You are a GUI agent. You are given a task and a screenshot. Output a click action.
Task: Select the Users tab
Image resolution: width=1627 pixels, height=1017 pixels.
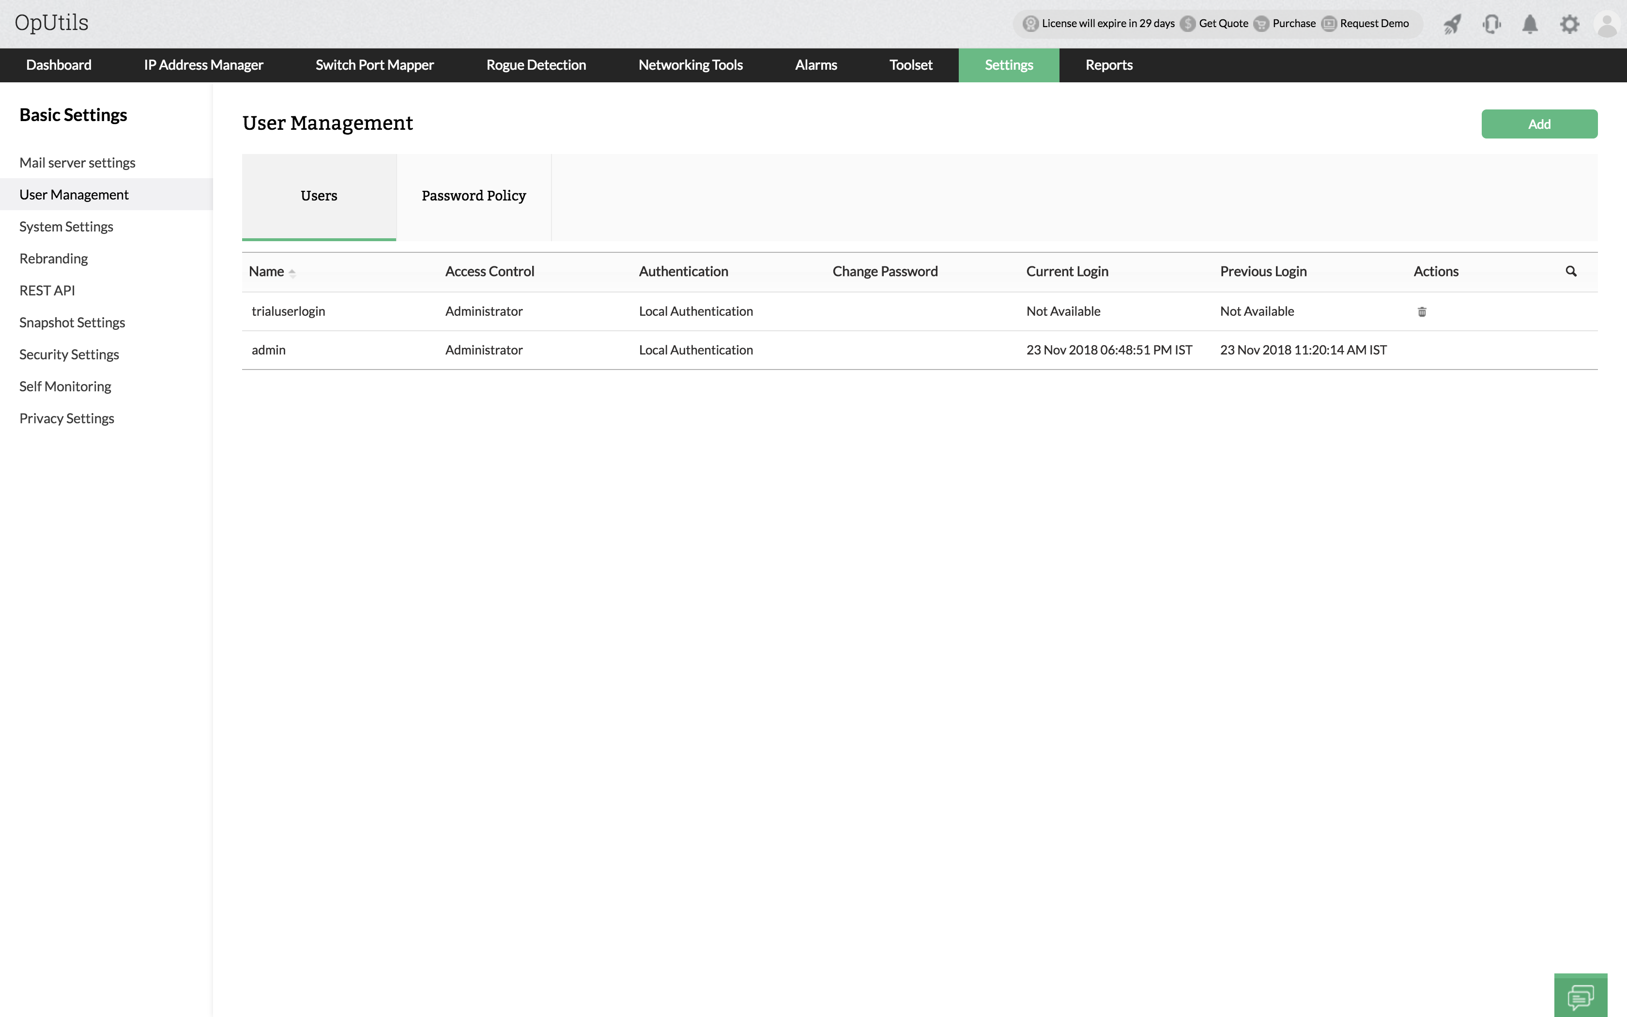tap(319, 196)
